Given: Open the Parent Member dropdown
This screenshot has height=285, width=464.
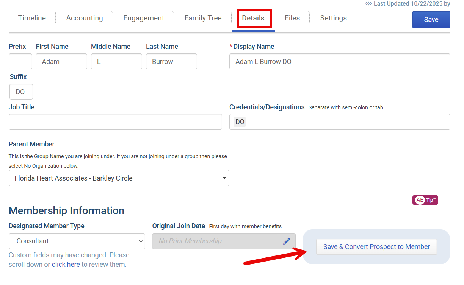Looking at the screenshot, I should [x=119, y=178].
